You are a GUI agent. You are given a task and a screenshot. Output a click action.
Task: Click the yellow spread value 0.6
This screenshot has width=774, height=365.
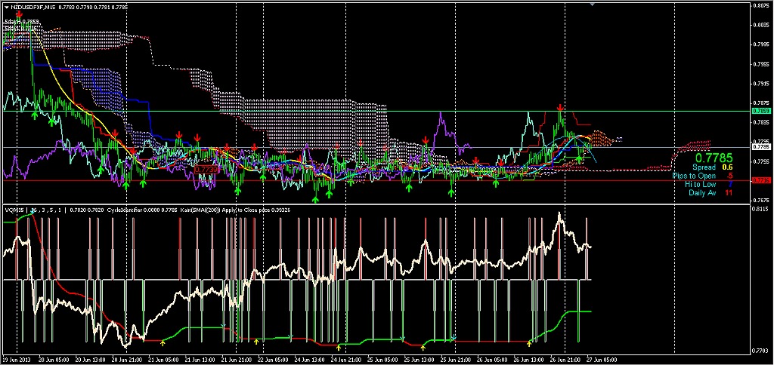point(728,167)
